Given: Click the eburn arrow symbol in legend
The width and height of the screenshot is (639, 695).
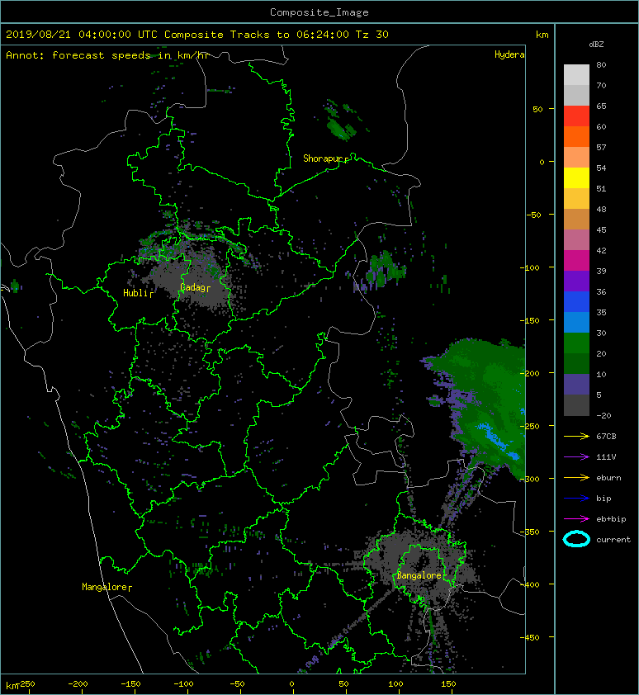Looking at the screenshot, I should (x=576, y=478).
